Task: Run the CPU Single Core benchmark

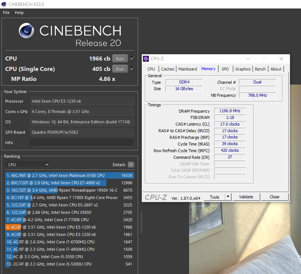Action: pos(120,69)
